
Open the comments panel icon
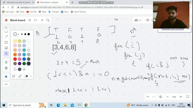point(147,20)
